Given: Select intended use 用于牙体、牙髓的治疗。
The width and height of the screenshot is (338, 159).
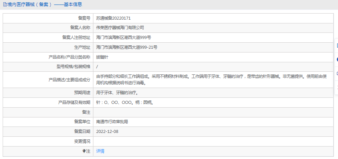Looking at the screenshot, I should coord(117,93).
